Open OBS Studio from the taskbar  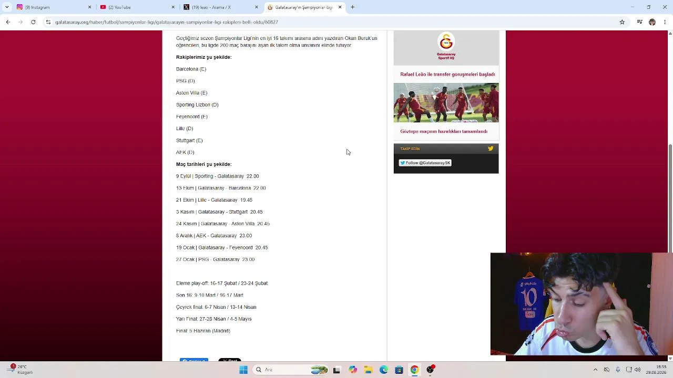[x=430, y=370]
